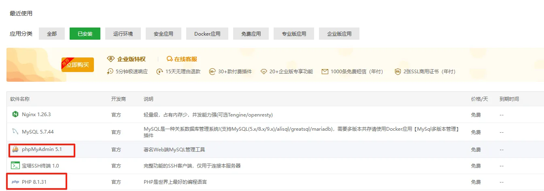Click the 企业版特权 diamond icon
Screen dimensions: 544x191
coord(110,59)
